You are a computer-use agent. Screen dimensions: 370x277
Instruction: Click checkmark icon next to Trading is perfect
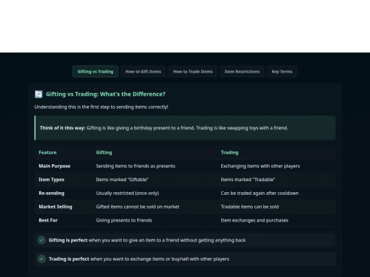coord(42,259)
